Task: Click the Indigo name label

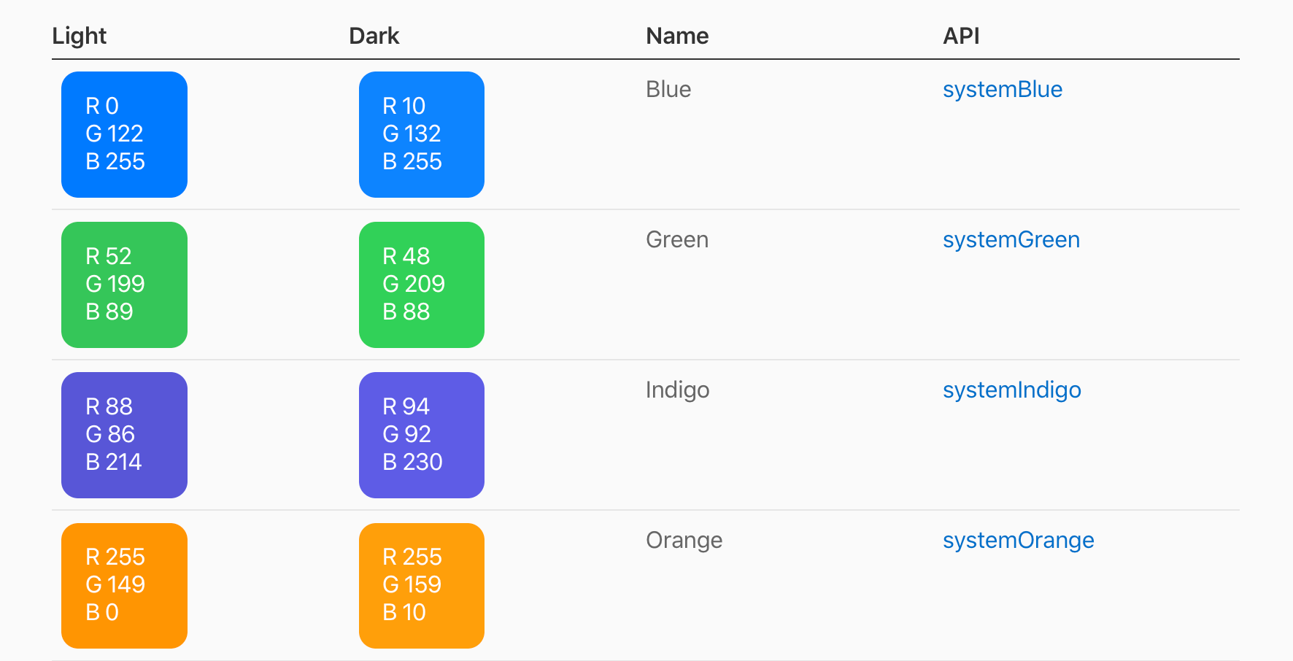Action: tap(677, 390)
